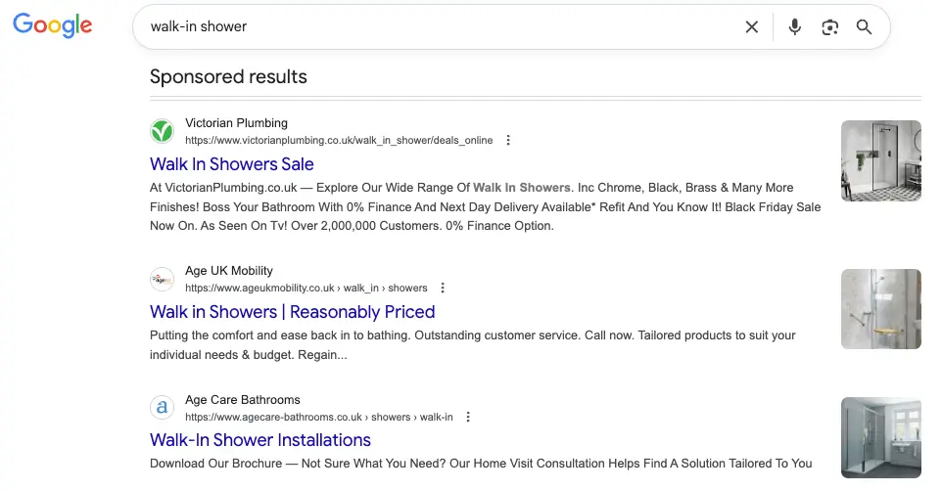This screenshot has height=491, width=942.
Task: Start voice search with the microphone icon
Action: [x=795, y=27]
